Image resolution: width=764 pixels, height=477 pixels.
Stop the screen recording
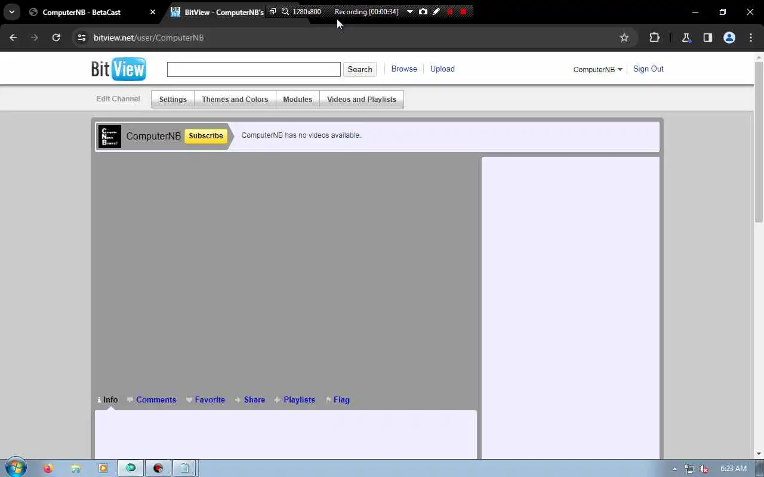tap(463, 11)
